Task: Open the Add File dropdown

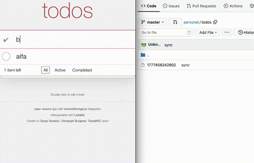Action: click(208, 33)
